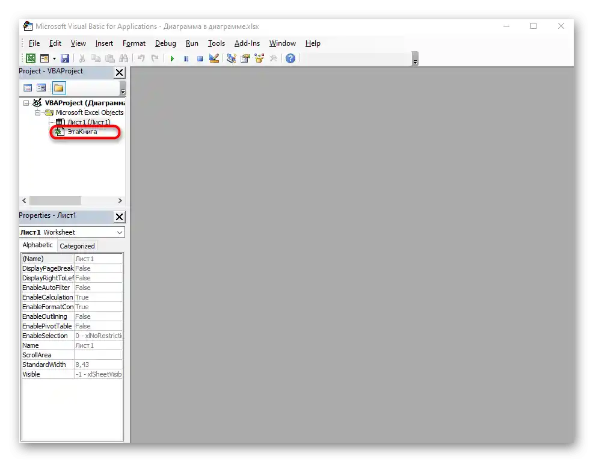Click the DisplayRightToLeft value False
This screenshot has height=462, width=593.
pos(98,278)
